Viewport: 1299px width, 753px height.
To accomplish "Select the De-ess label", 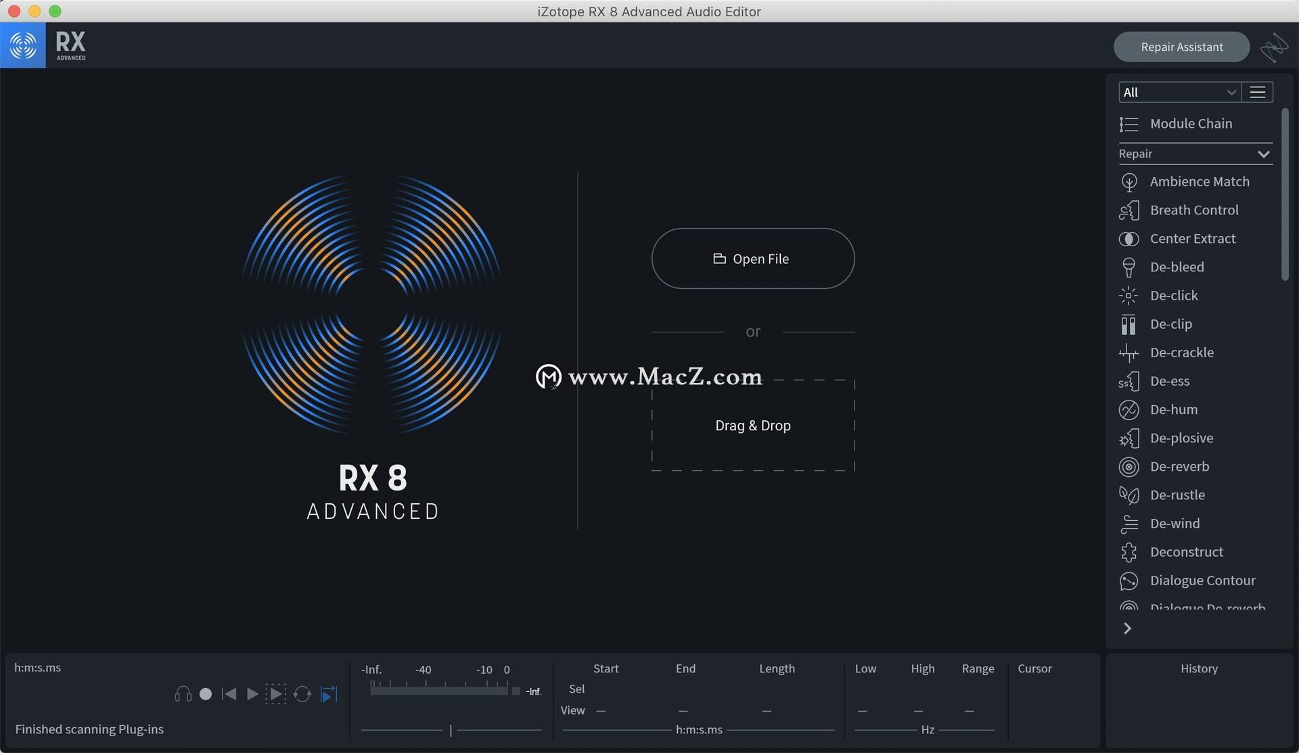I will 1170,381.
